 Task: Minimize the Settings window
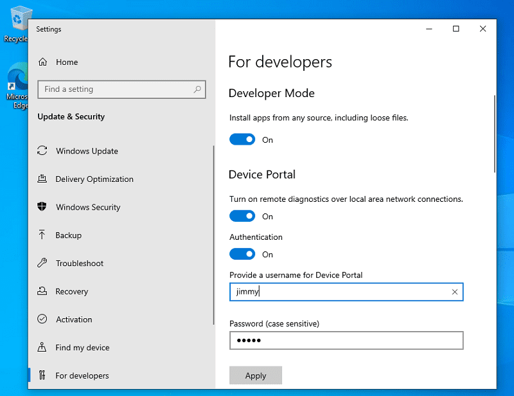[x=429, y=29]
